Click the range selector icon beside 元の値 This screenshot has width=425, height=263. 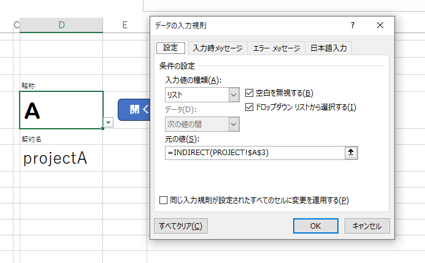pyautogui.click(x=351, y=153)
